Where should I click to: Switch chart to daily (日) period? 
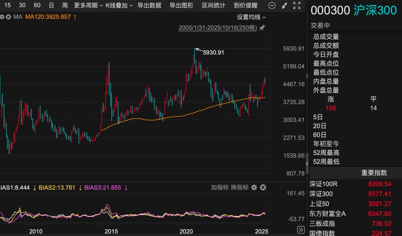point(51,5)
